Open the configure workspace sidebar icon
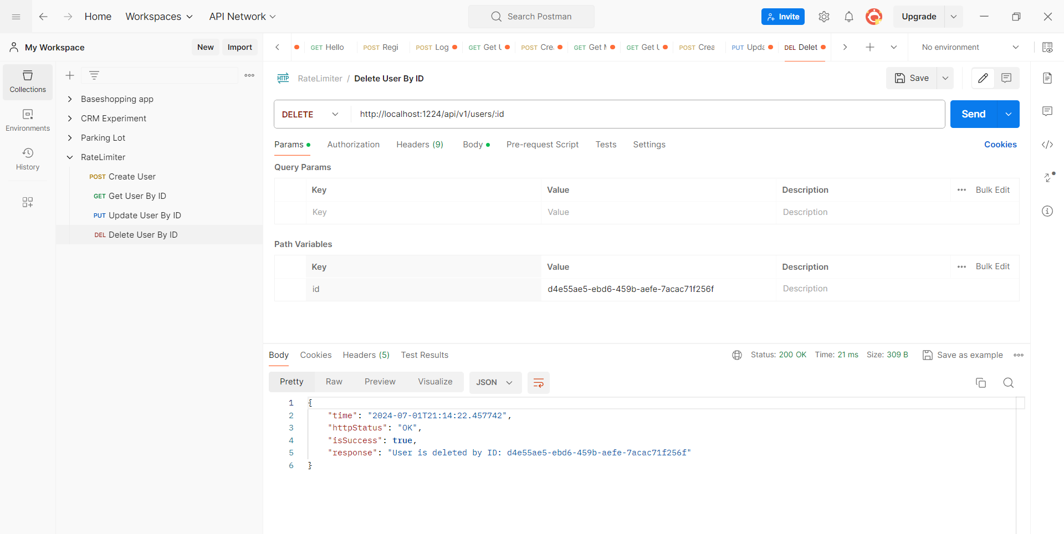This screenshot has height=534, width=1064. coord(28,202)
